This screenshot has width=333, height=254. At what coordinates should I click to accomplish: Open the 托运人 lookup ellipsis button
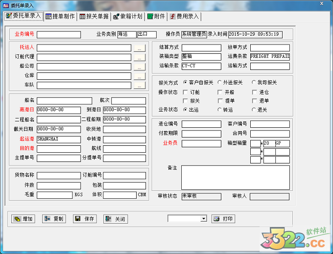coord(140,48)
